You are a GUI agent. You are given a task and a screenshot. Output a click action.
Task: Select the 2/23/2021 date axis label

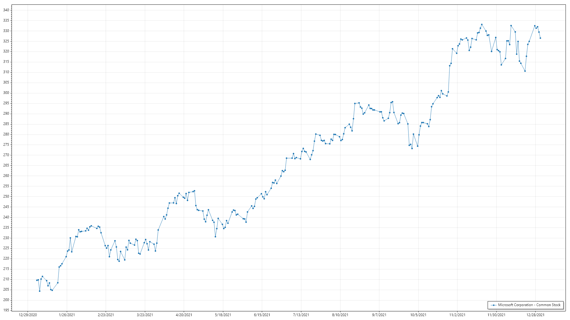click(x=106, y=315)
